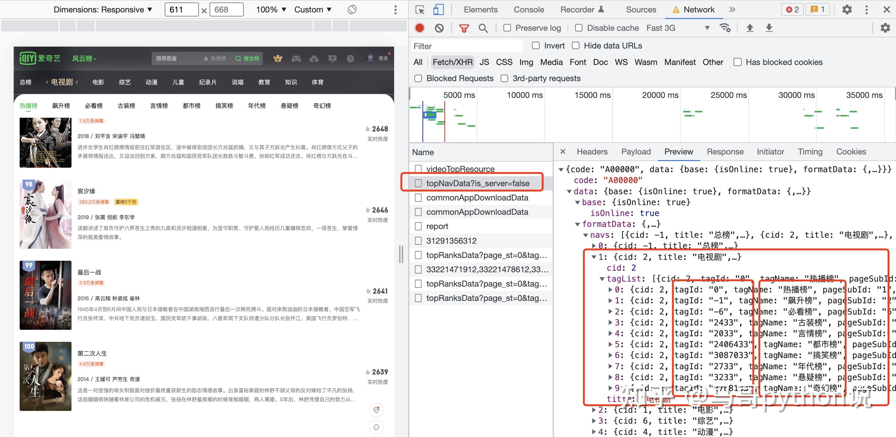This screenshot has width=896, height=437.
Task: Toggle the network filter funnel icon
Action: [464, 28]
